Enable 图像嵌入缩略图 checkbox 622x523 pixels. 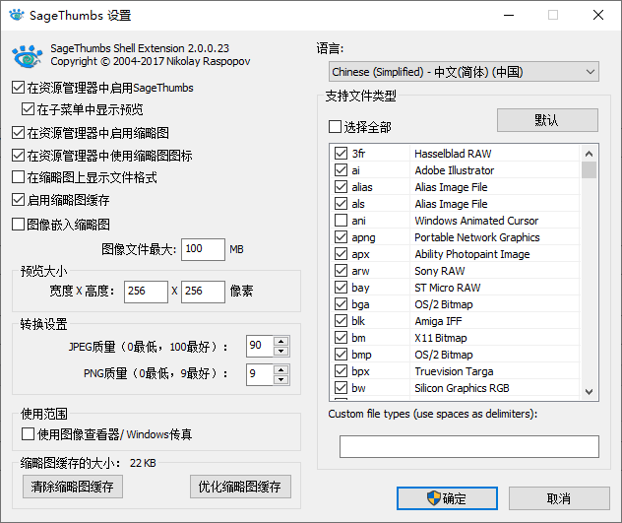pyautogui.click(x=19, y=224)
